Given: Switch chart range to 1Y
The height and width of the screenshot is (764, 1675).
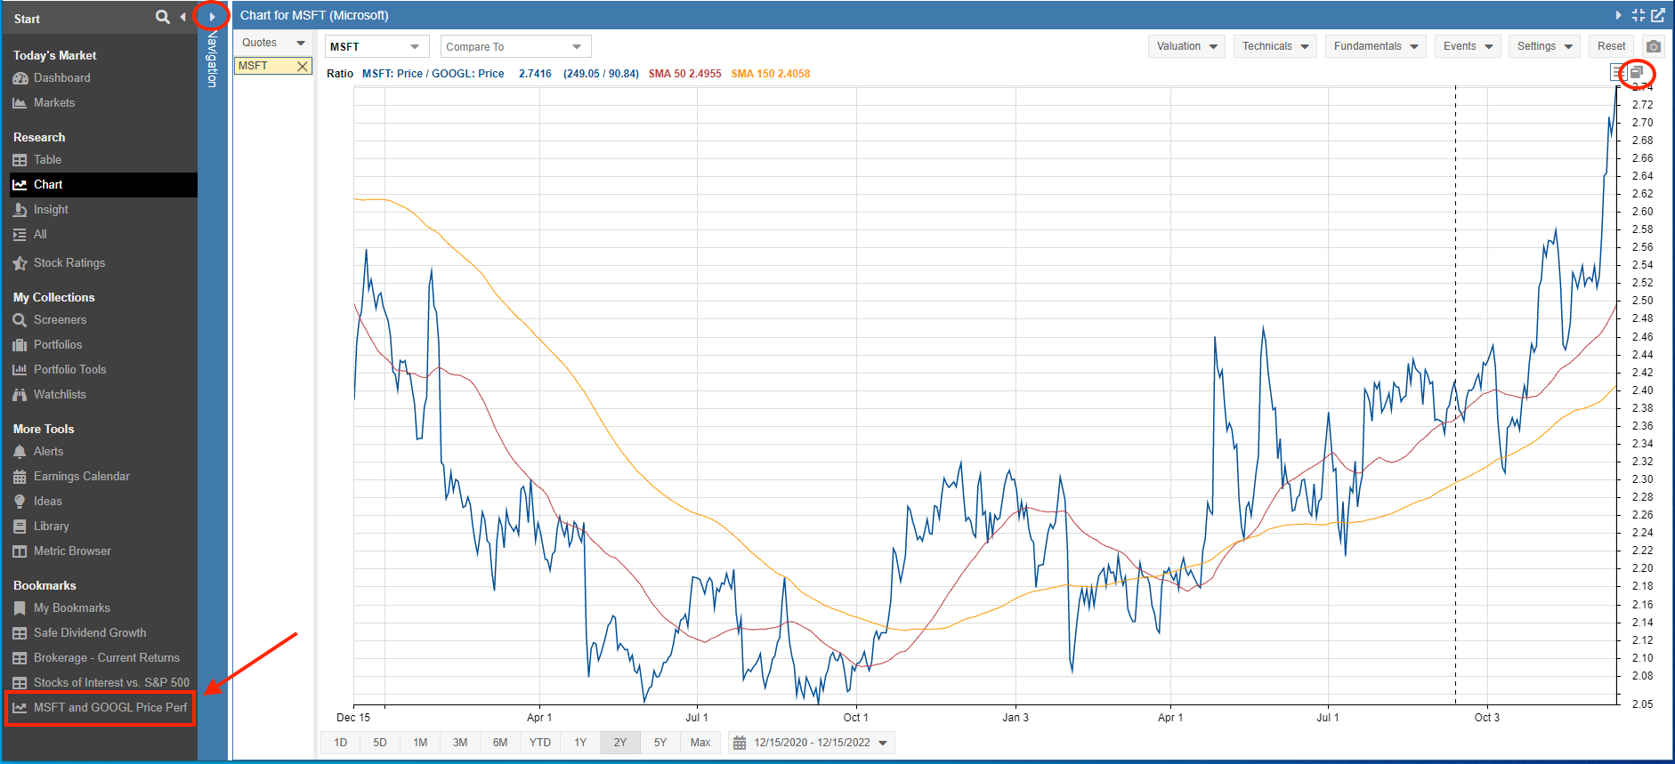Looking at the screenshot, I should [580, 743].
